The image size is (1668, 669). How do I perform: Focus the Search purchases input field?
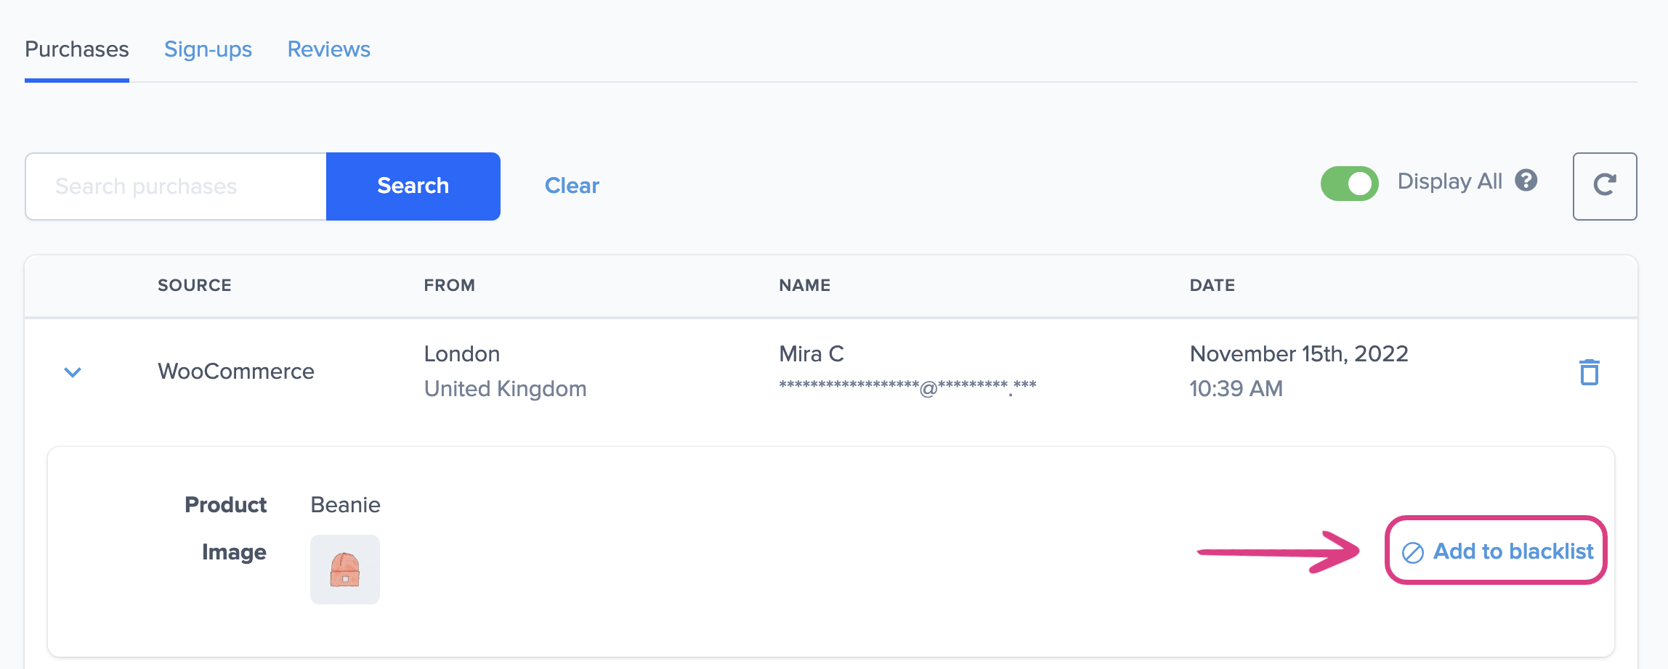point(176,186)
